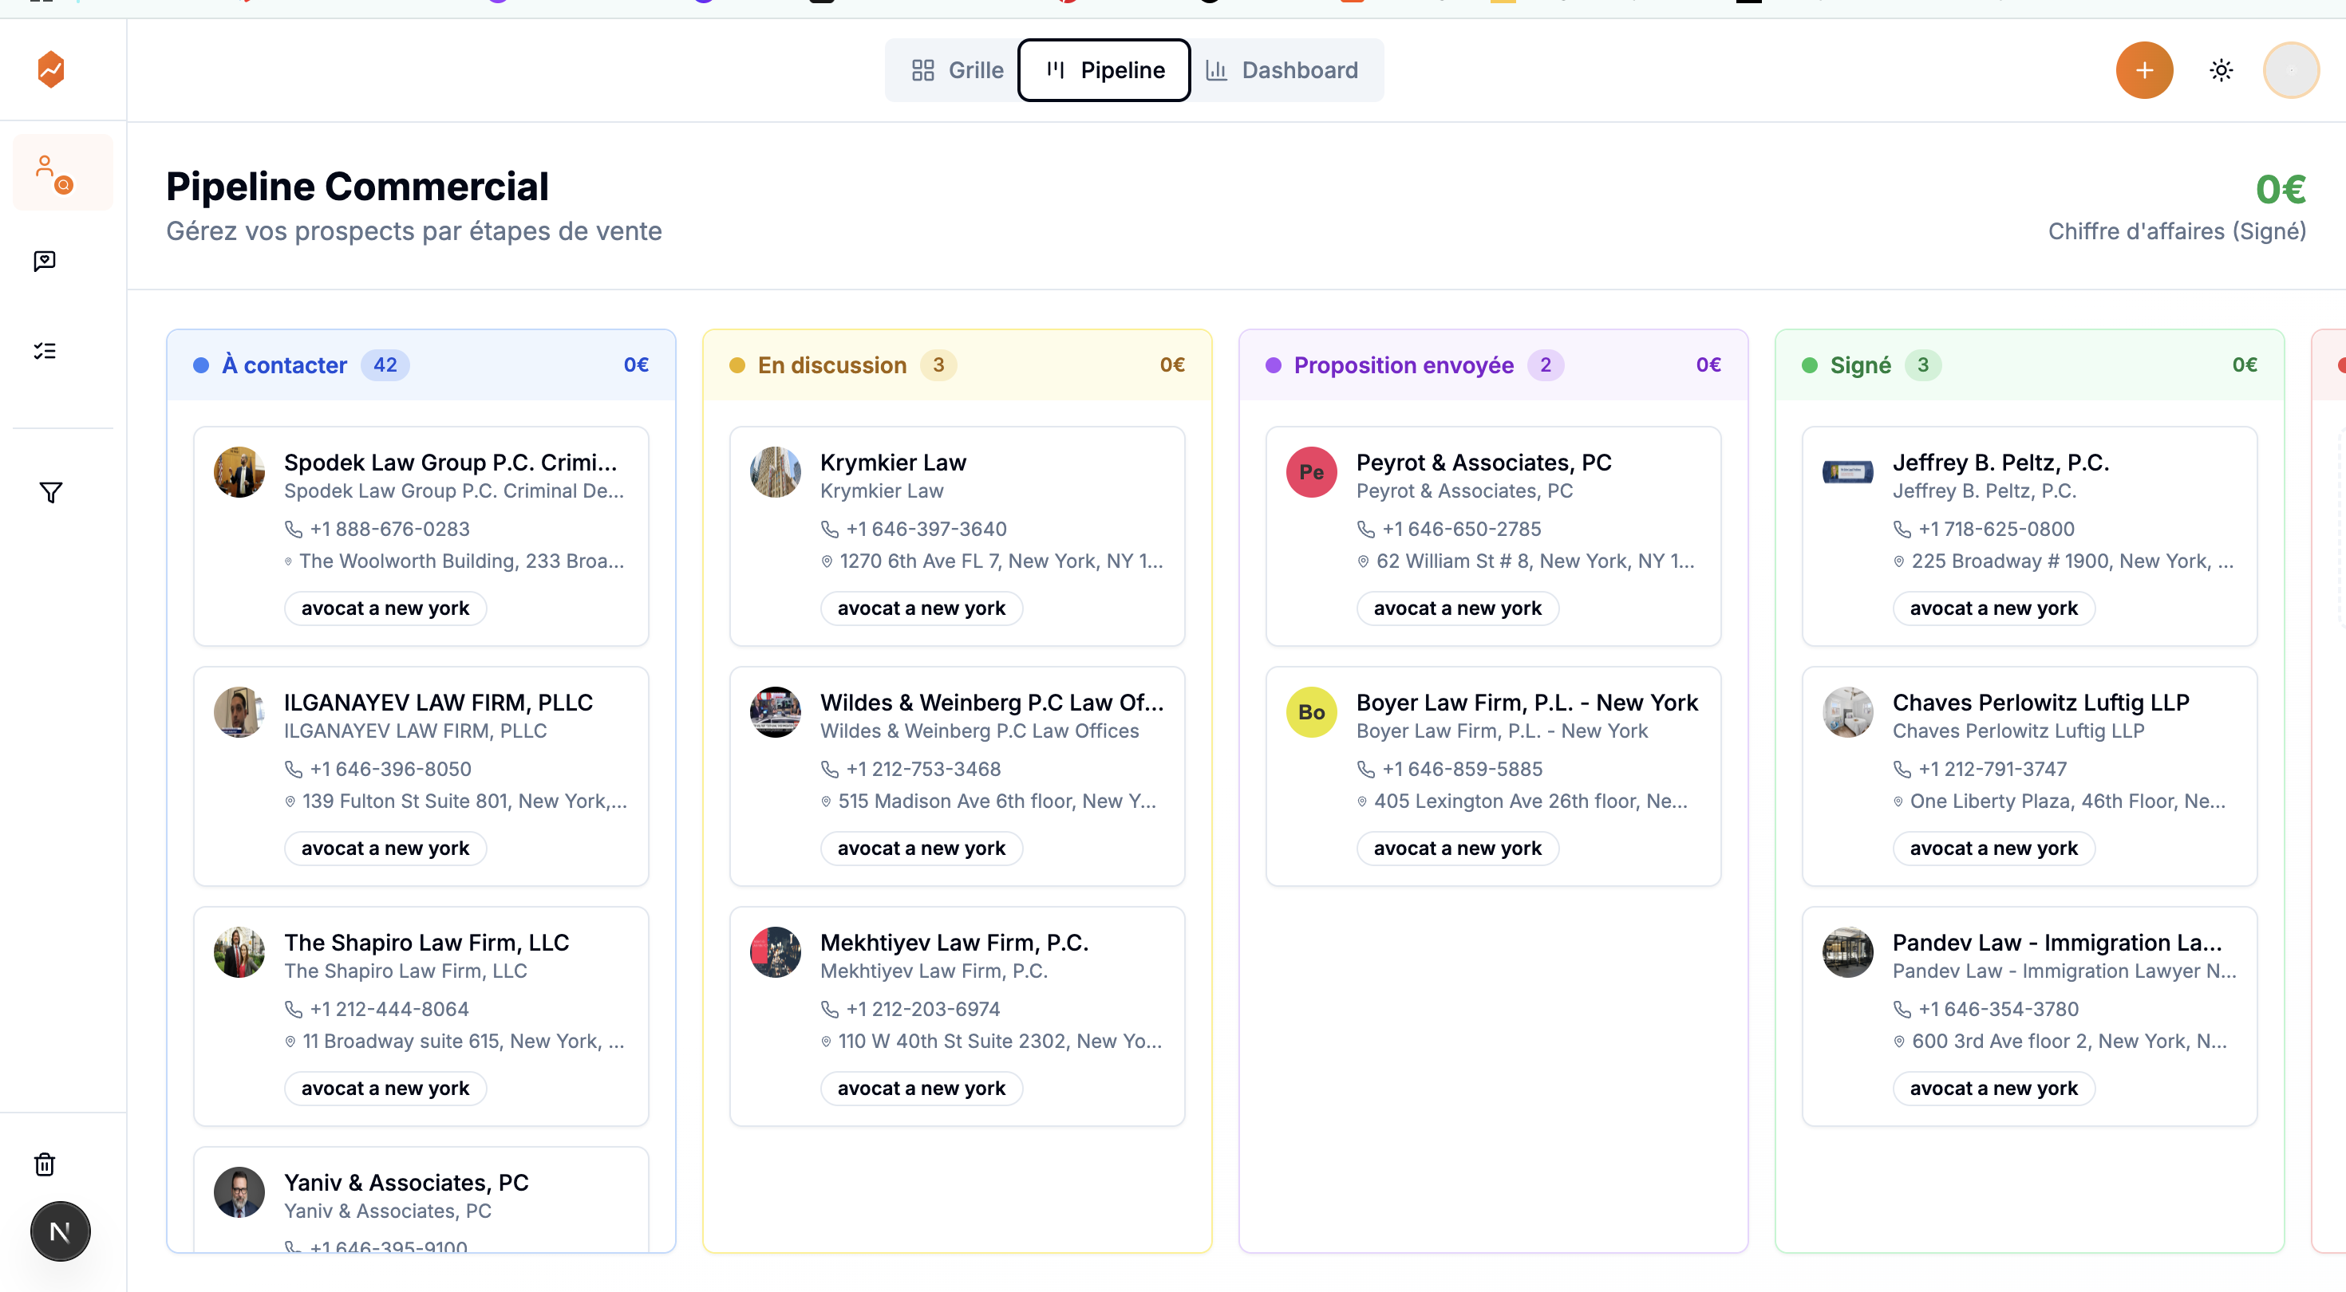Click the Spodek card avocat a new york tag

tap(385, 609)
